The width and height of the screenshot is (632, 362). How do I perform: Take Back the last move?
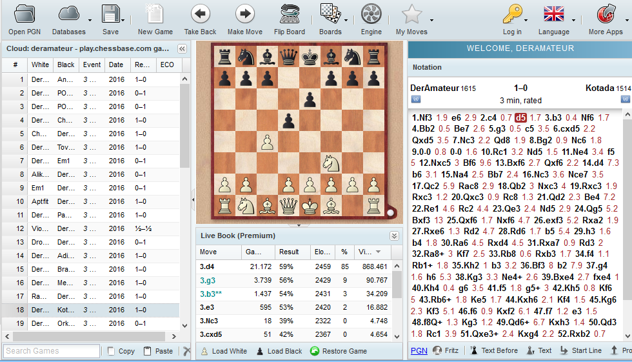[201, 19]
